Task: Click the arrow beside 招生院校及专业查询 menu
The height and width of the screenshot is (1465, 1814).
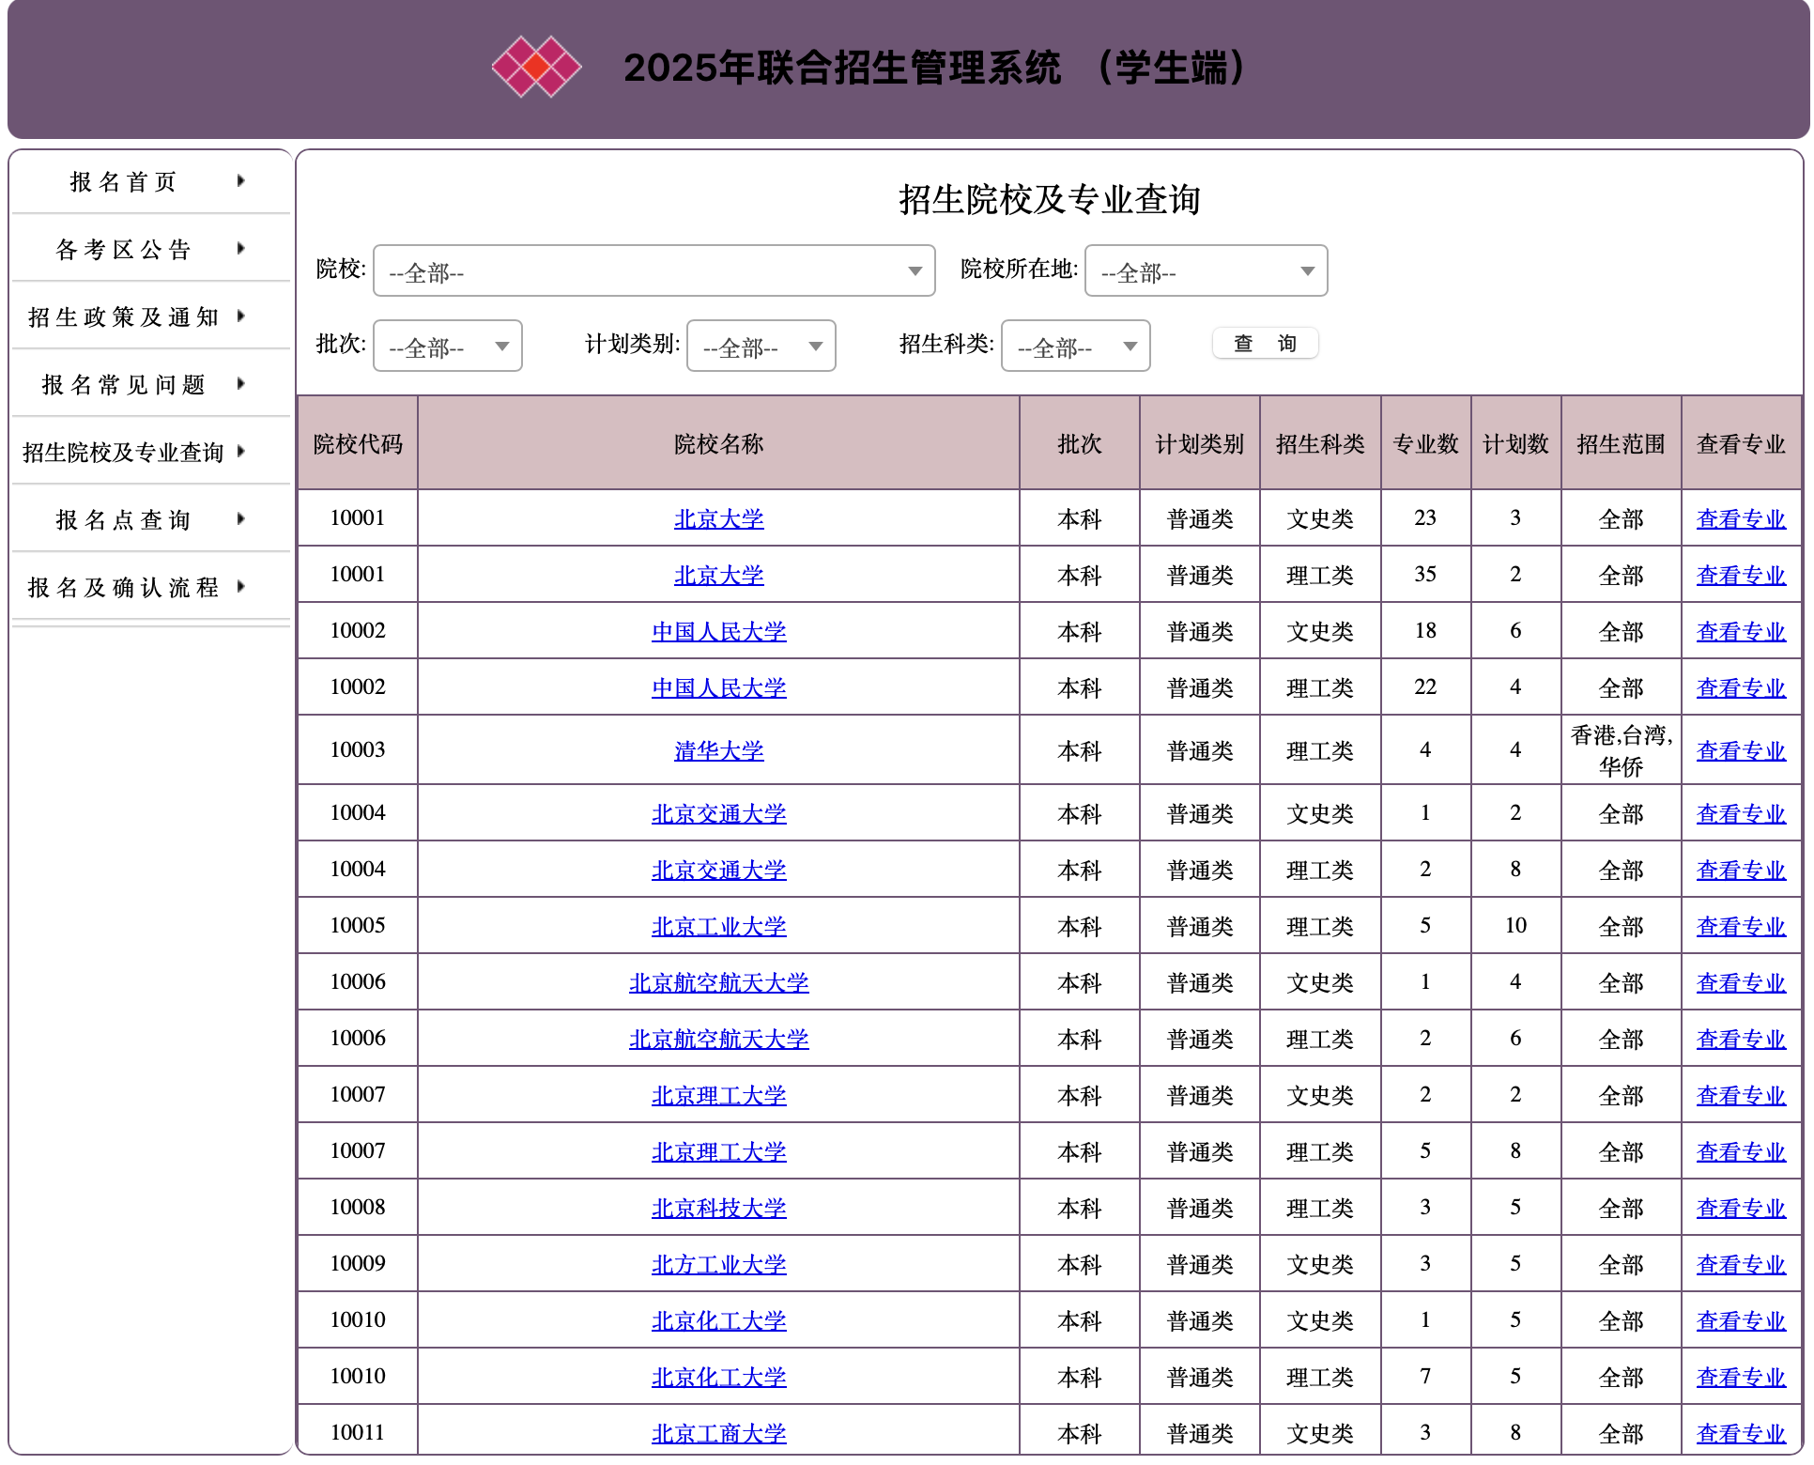Action: (241, 452)
